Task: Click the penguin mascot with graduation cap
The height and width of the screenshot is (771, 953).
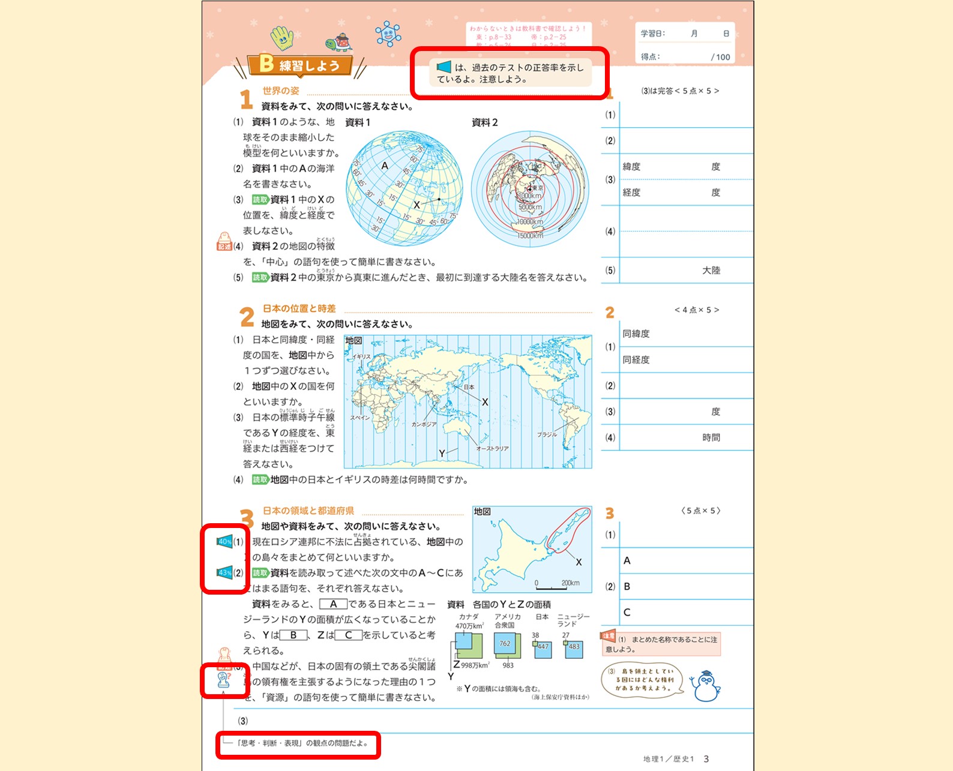Action: (706, 686)
